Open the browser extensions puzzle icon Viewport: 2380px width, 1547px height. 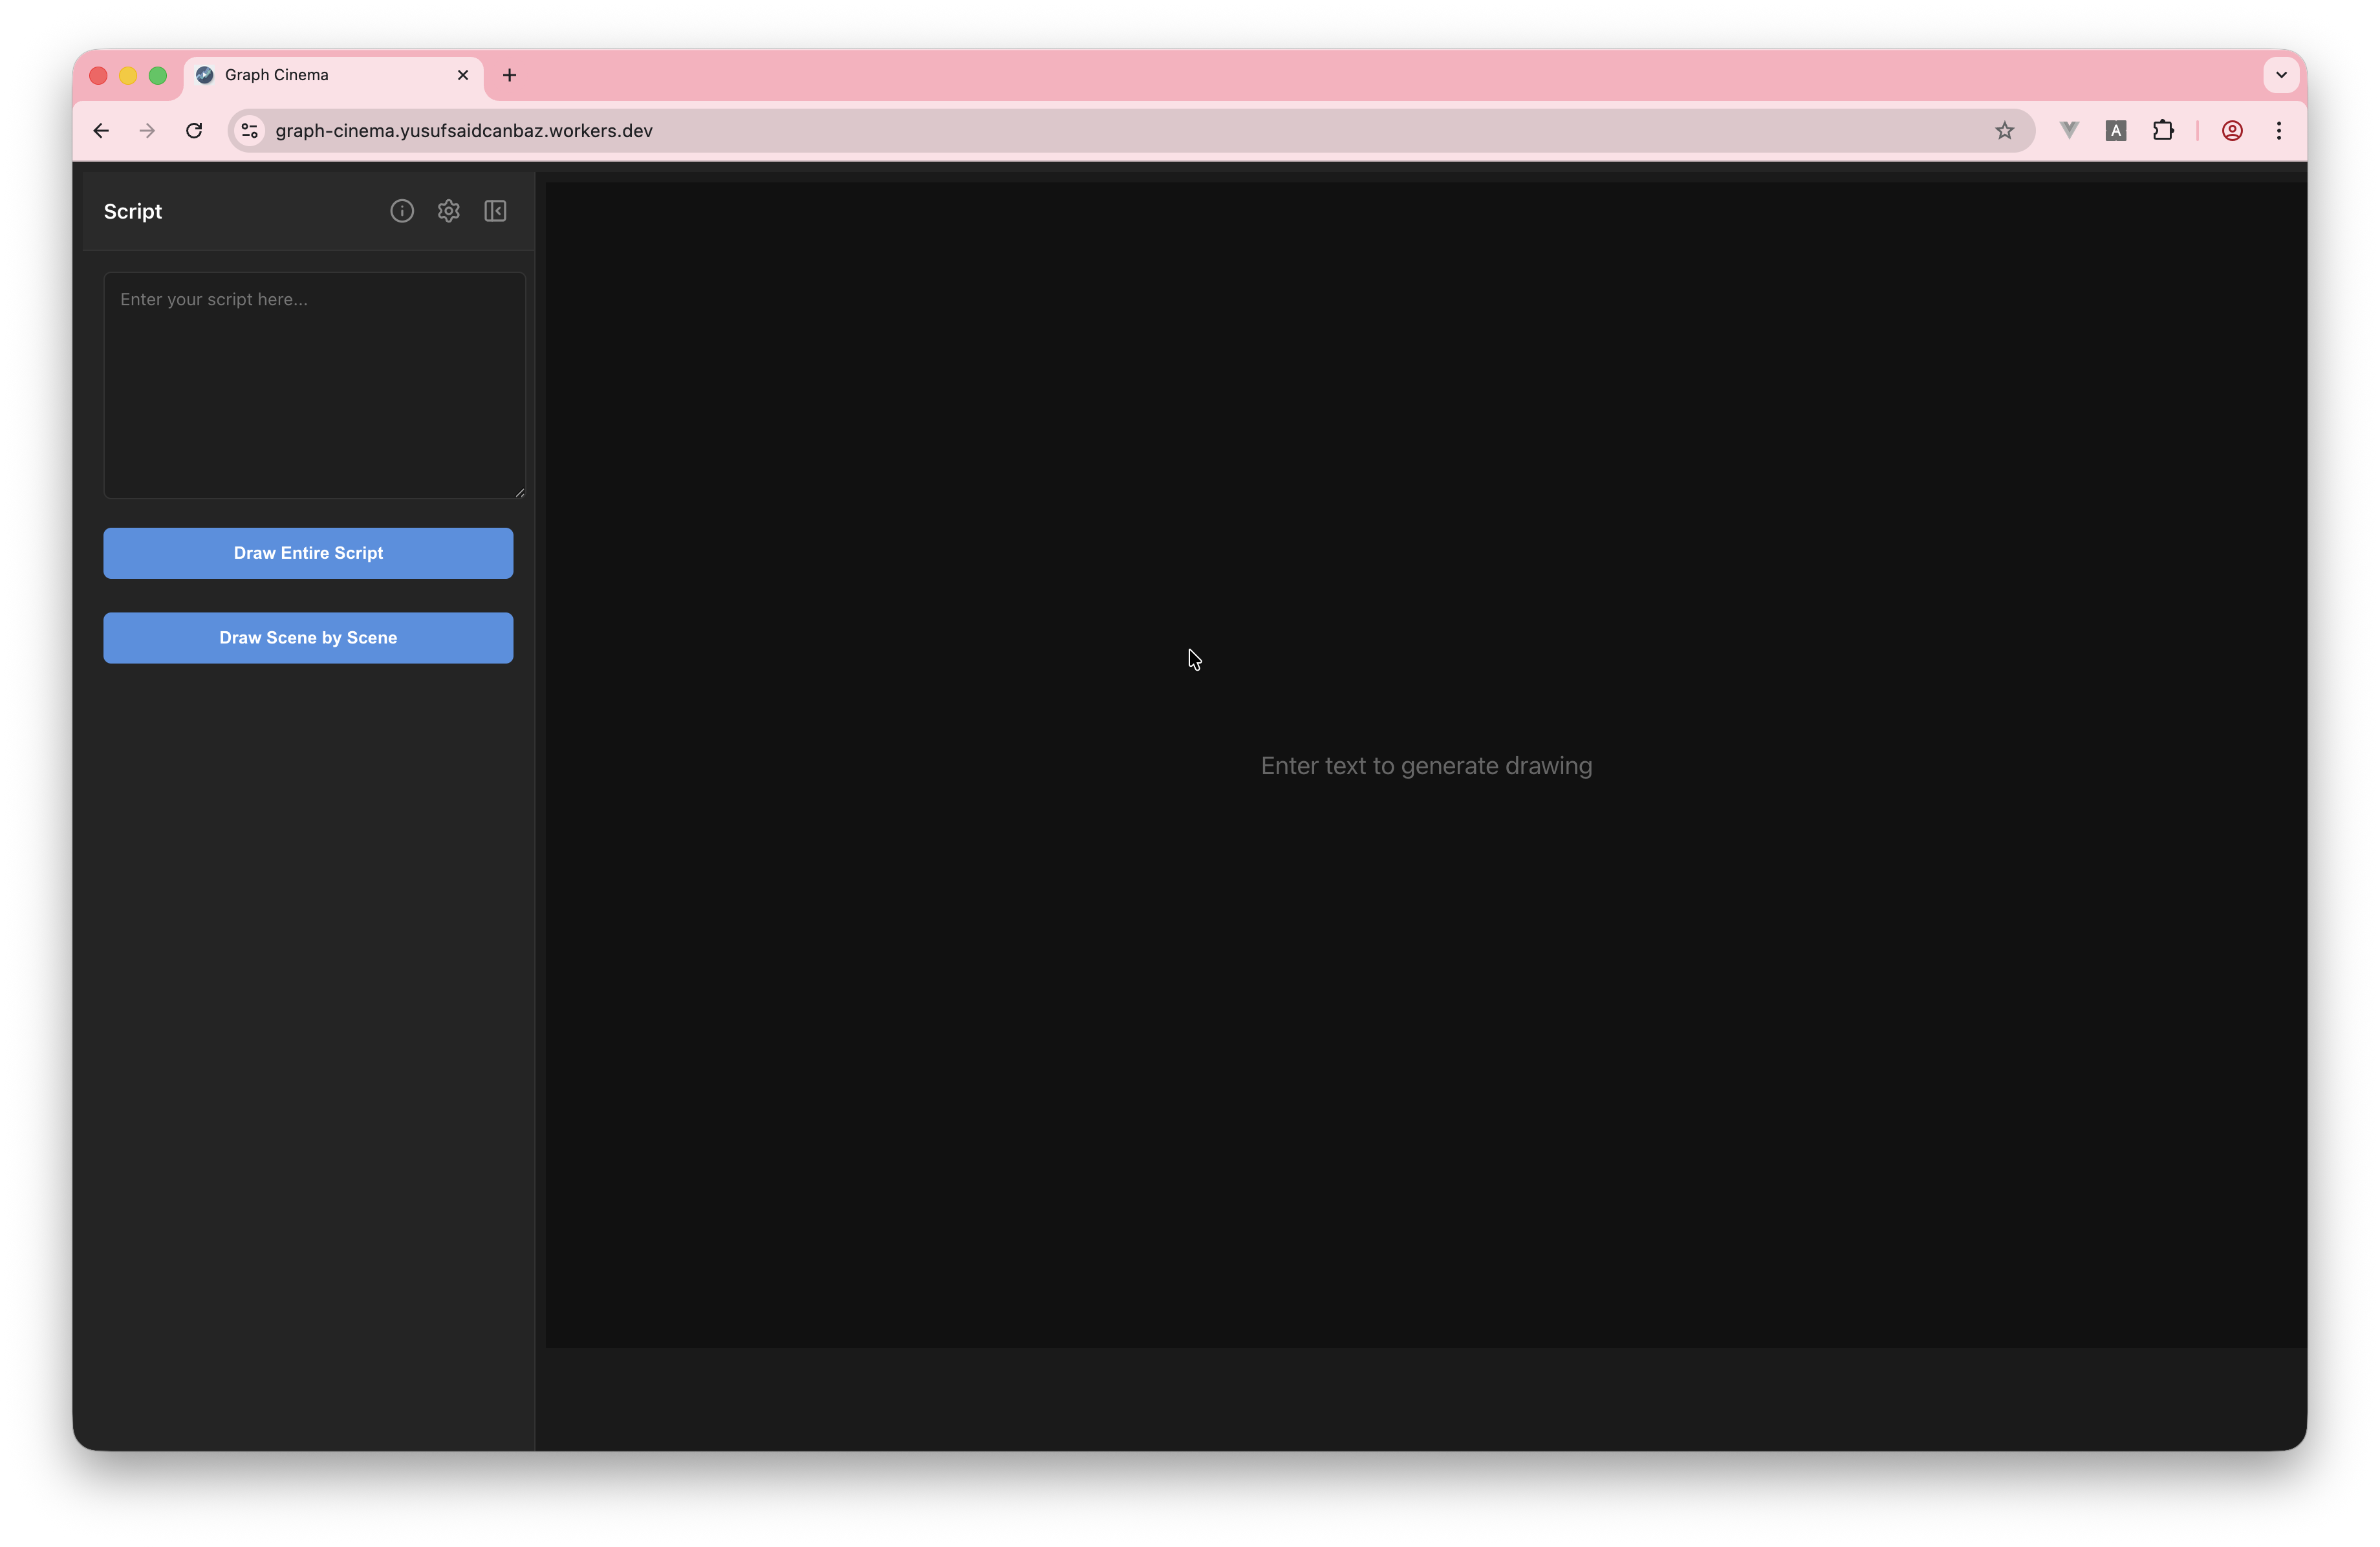coord(2162,131)
